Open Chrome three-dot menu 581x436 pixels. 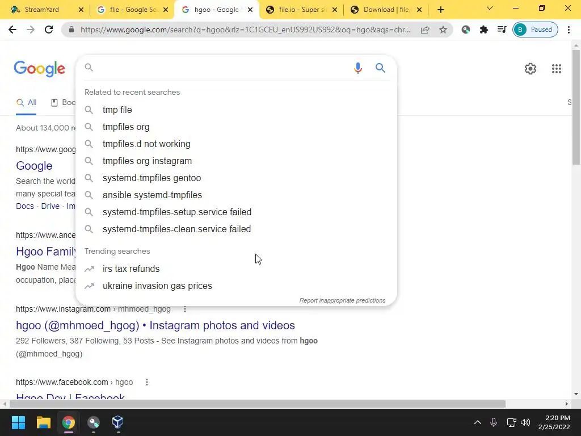tap(569, 30)
